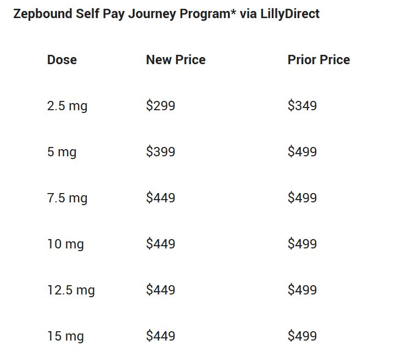This screenshot has height=357, width=397.
Task: Click the New Price column header
Action: coord(176,60)
